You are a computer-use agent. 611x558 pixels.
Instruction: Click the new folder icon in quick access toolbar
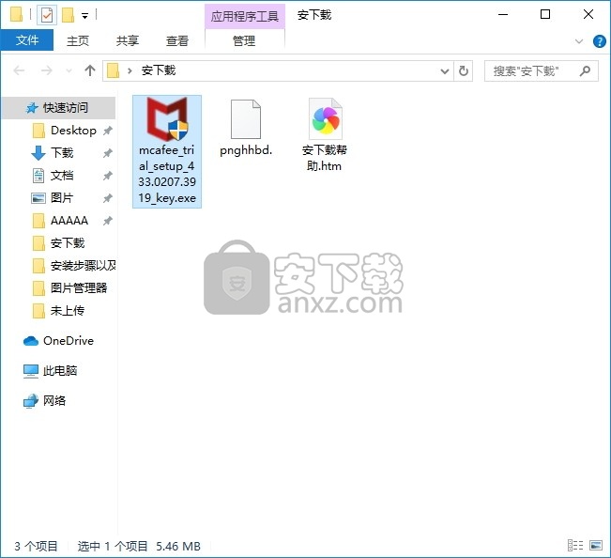[69, 15]
